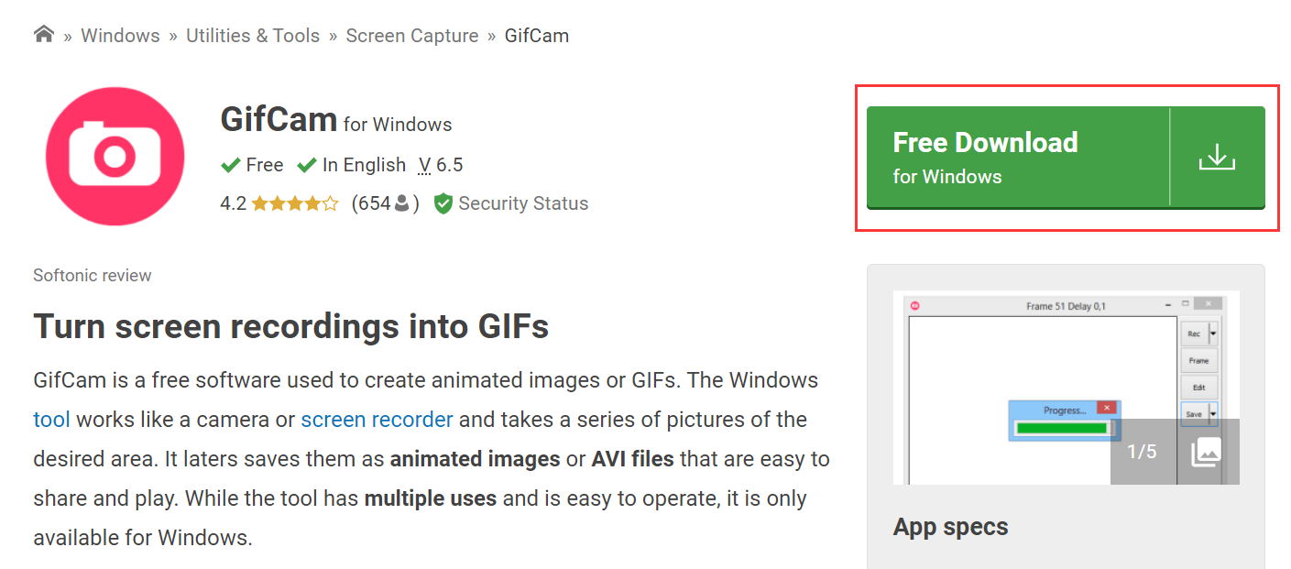
Task: Click the Security Status shield icon
Action: pyautogui.click(x=443, y=203)
